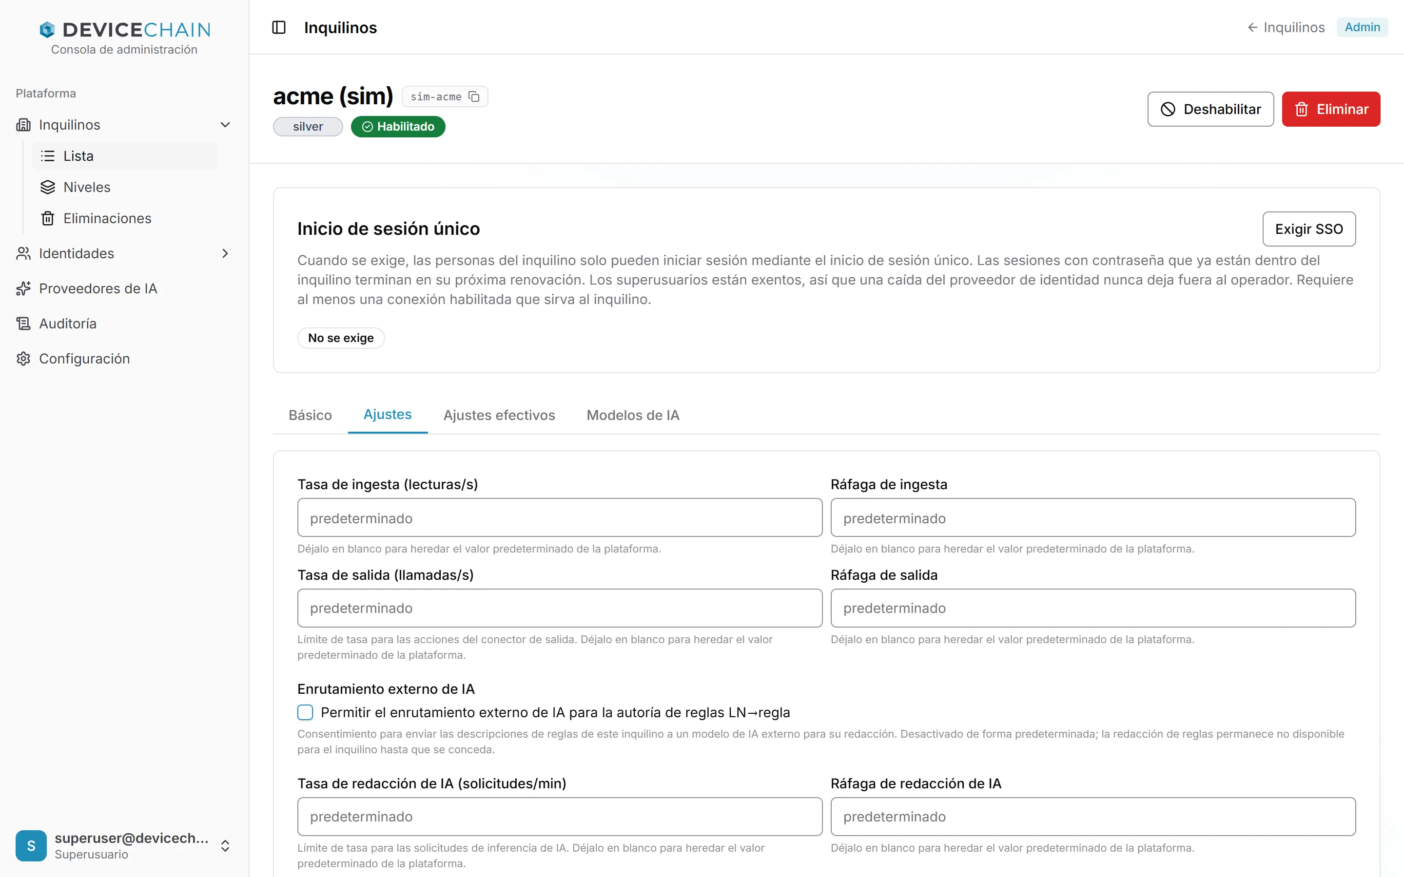
Task: Click the No se exige badge
Action: 341,338
